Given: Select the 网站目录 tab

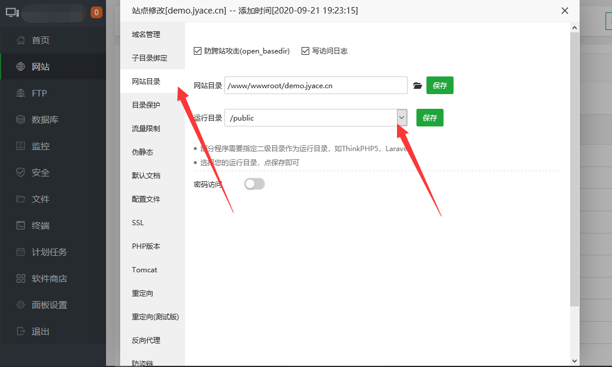Looking at the screenshot, I should (153, 81).
